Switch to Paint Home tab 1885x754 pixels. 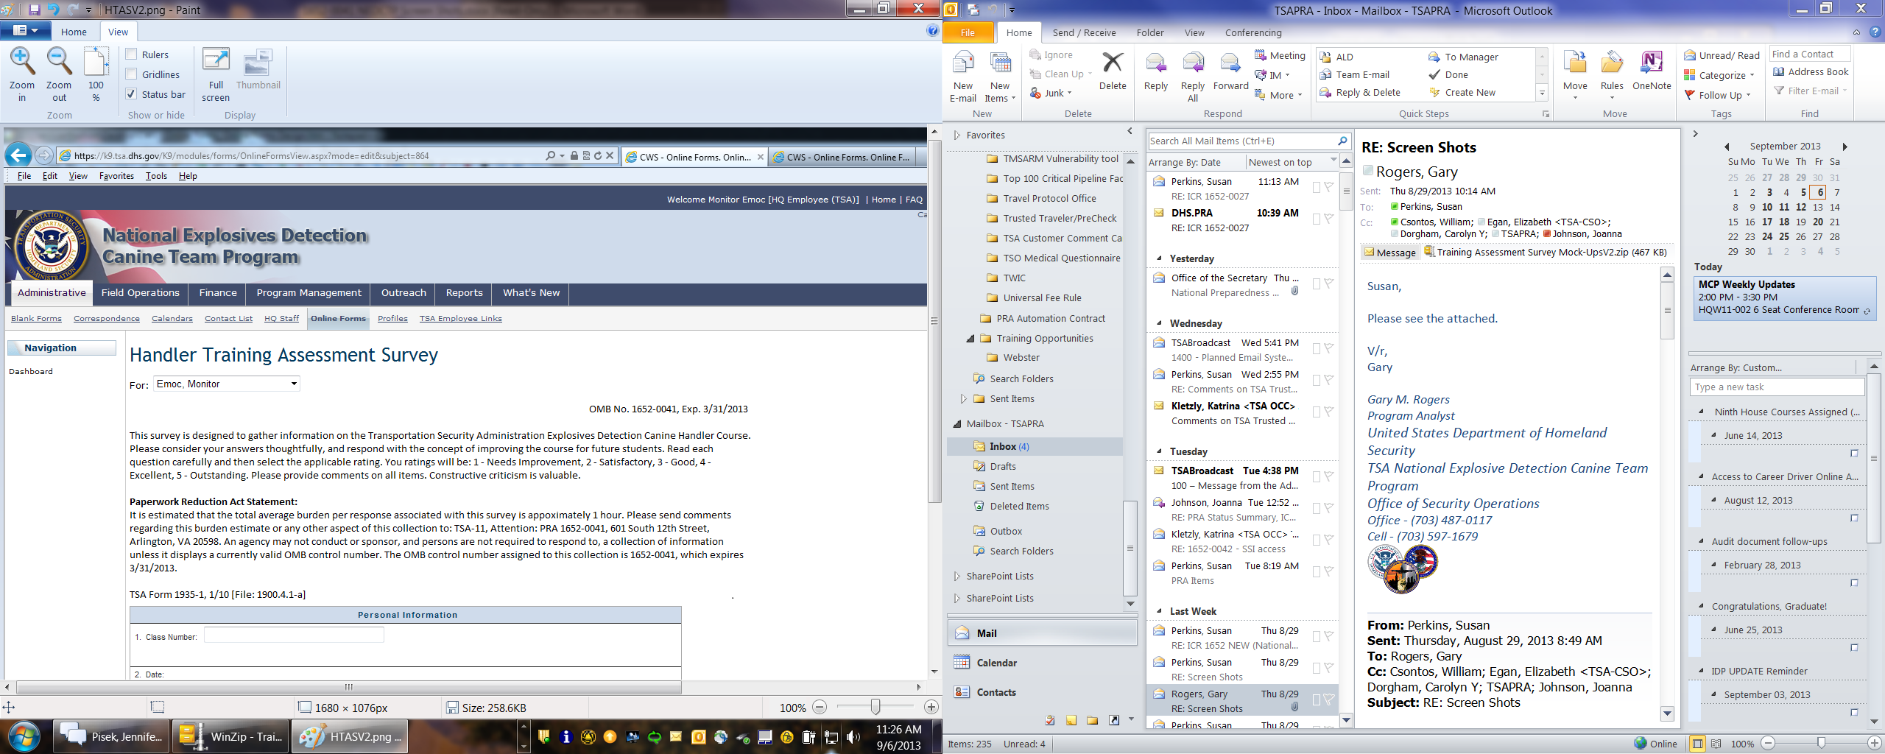click(x=74, y=32)
